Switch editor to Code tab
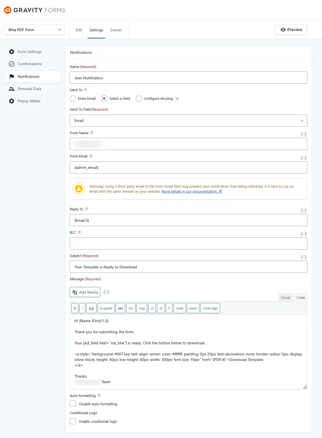 [301, 297]
